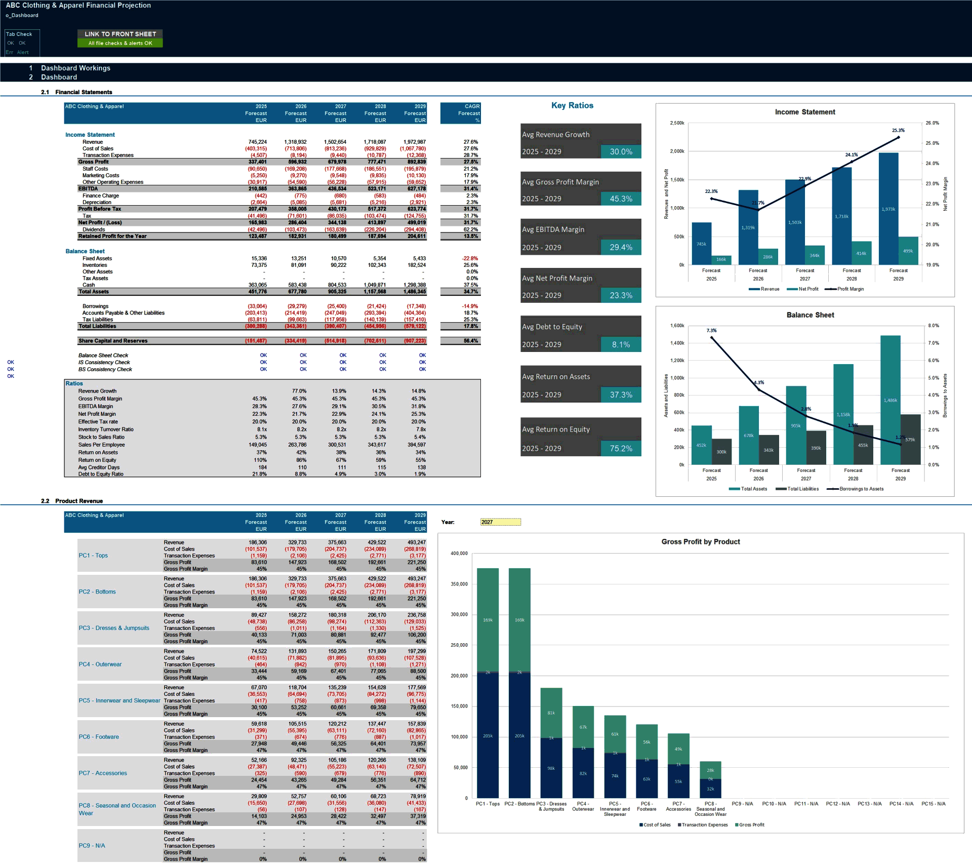The image size is (972, 864).
Task: Select the PC3 - Dresses & Jumpsuits product label
Action: [114, 628]
